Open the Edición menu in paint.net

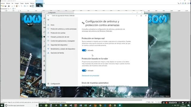coord(8,3)
